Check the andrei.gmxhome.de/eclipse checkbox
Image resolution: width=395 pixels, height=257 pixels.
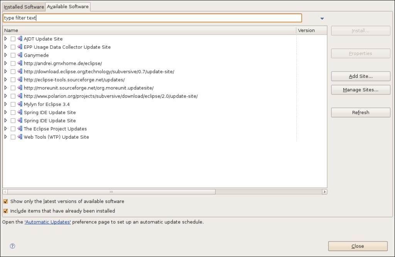coord(13,64)
